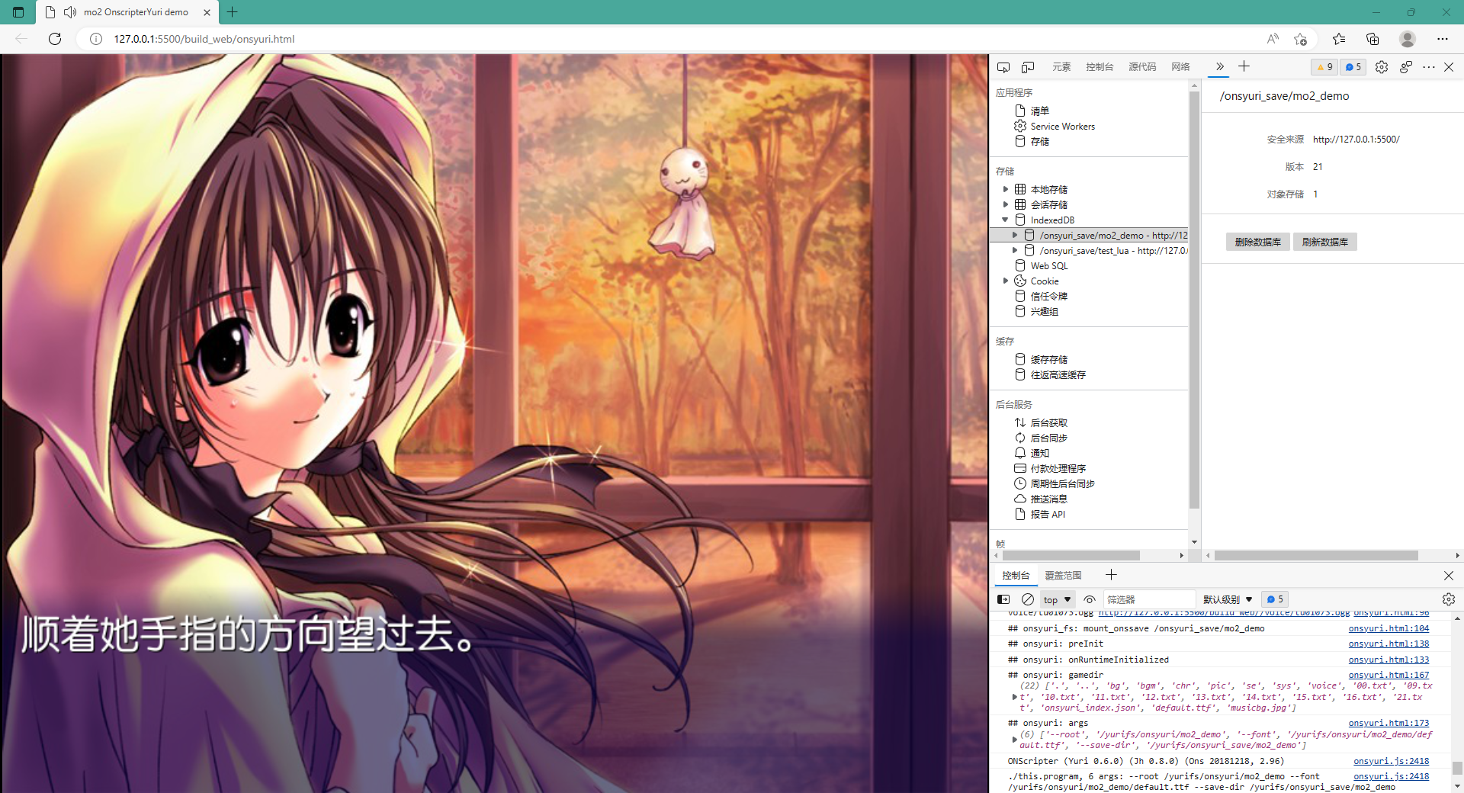Open the issues counter showing 5
This screenshot has width=1464, height=793.
click(1353, 67)
